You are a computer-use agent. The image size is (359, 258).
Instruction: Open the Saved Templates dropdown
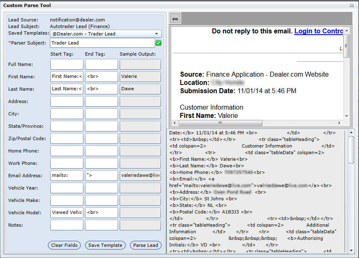[x=106, y=34]
